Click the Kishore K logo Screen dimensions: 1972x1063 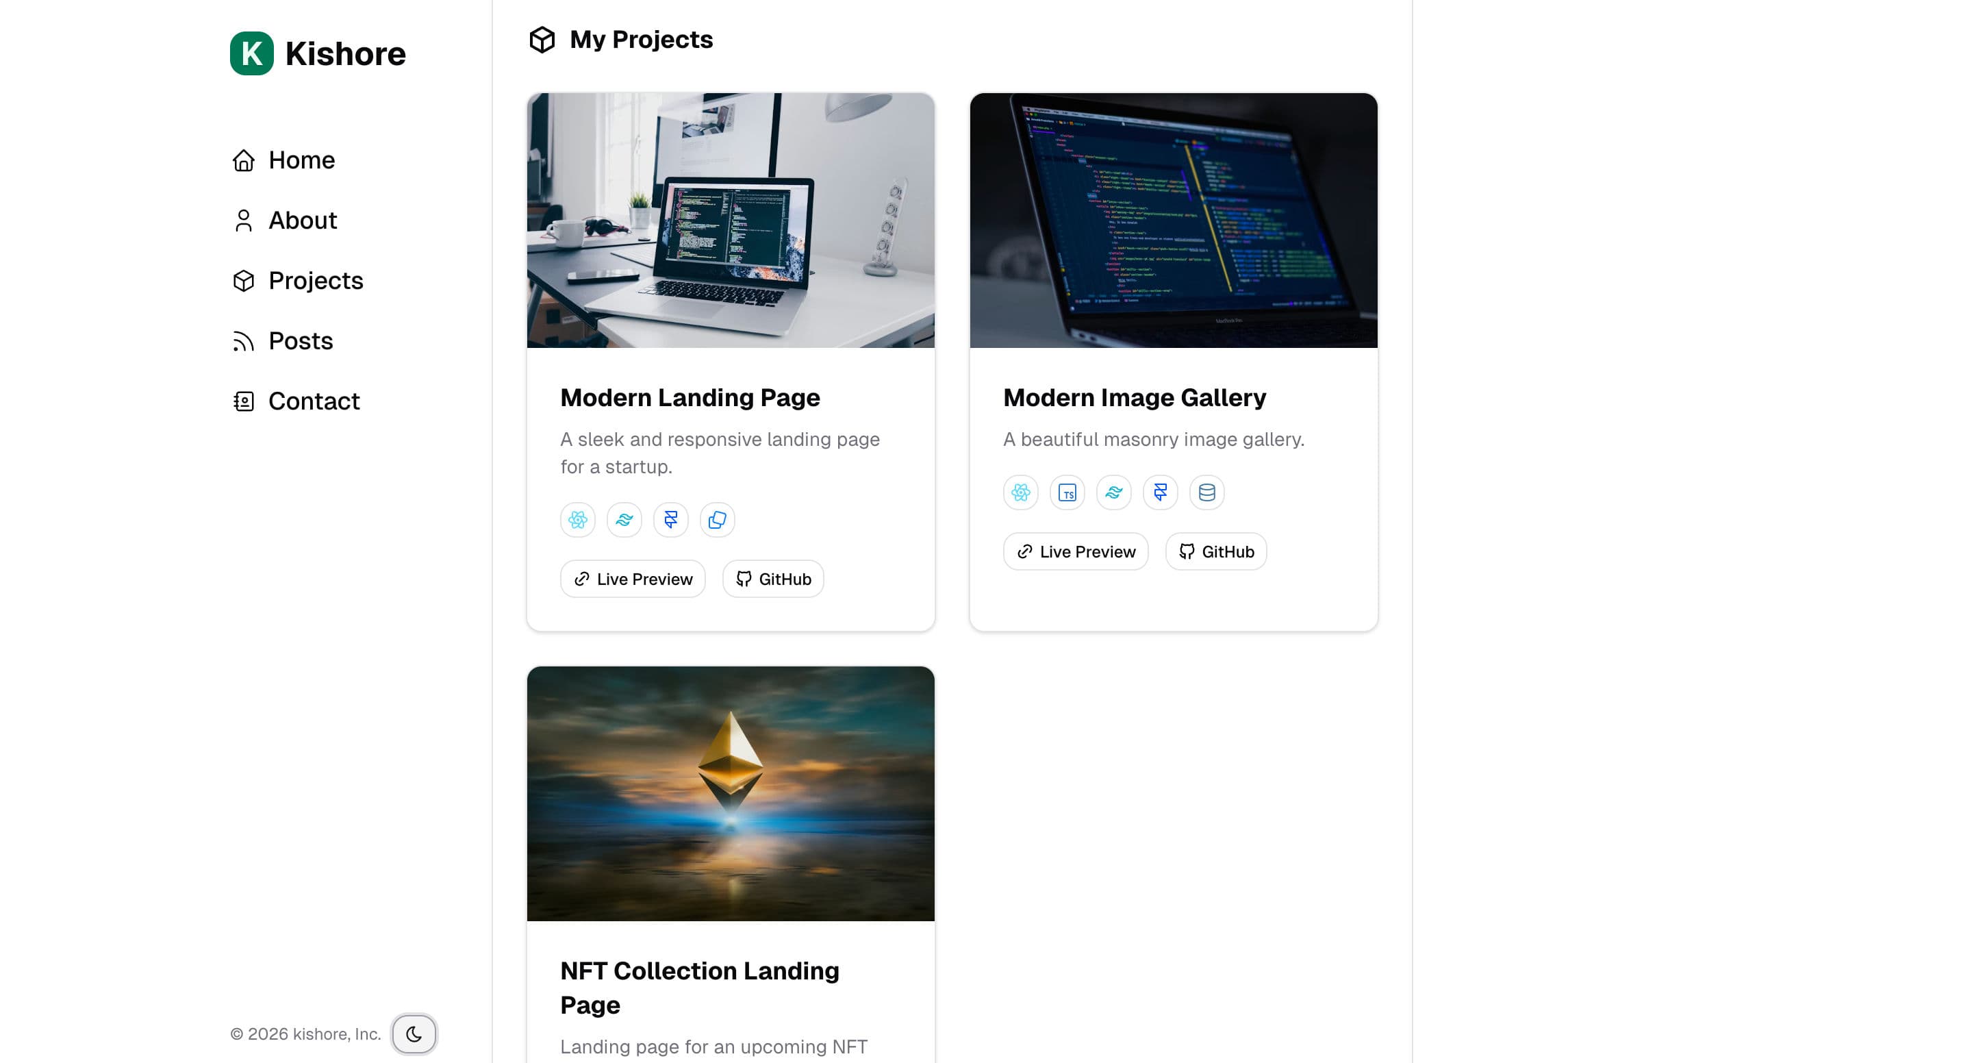(251, 53)
